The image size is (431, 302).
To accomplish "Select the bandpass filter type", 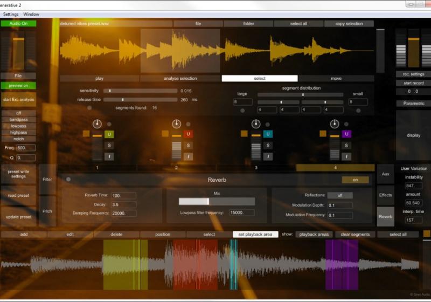I will point(18,119).
